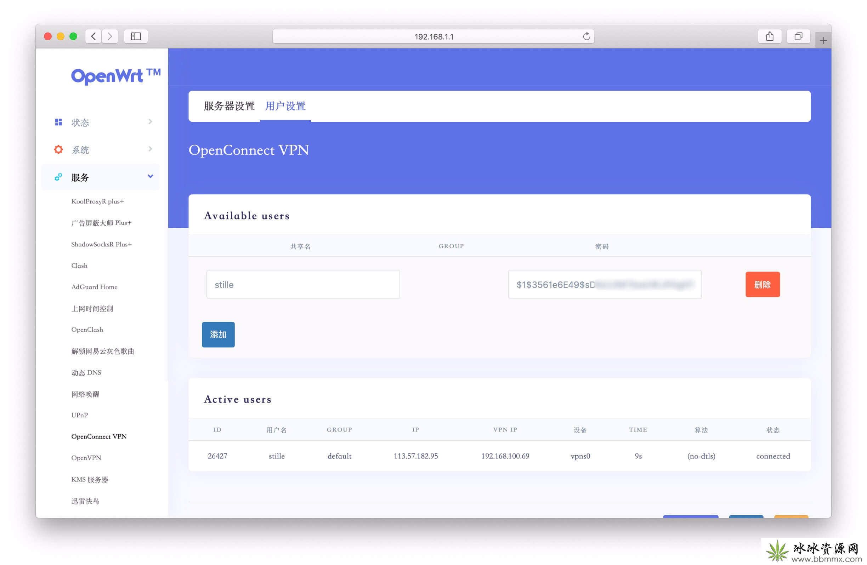The height and width of the screenshot is (565, 867).
Task: Click the client IP 113.57.182.95
Action: [x=416, y=456]
